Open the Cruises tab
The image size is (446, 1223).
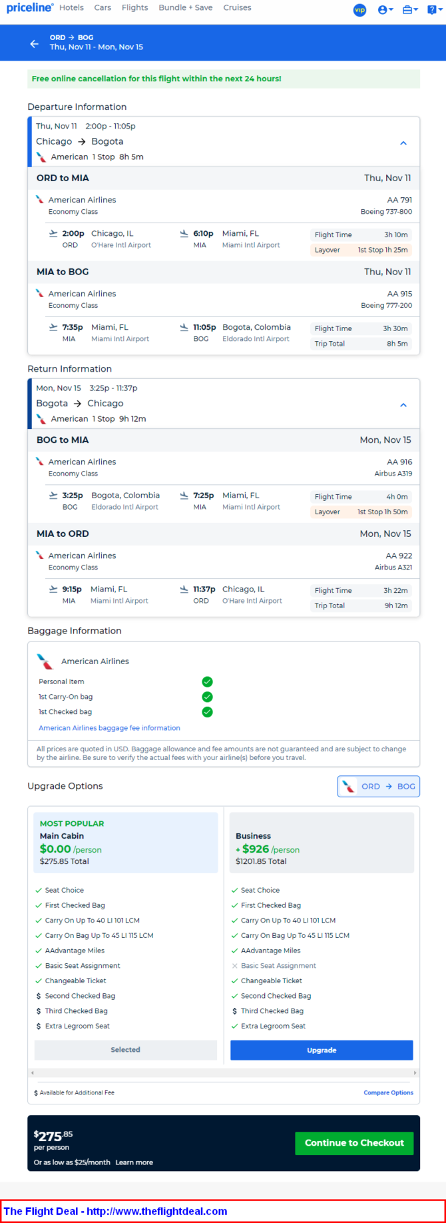[x=237, y=8]
